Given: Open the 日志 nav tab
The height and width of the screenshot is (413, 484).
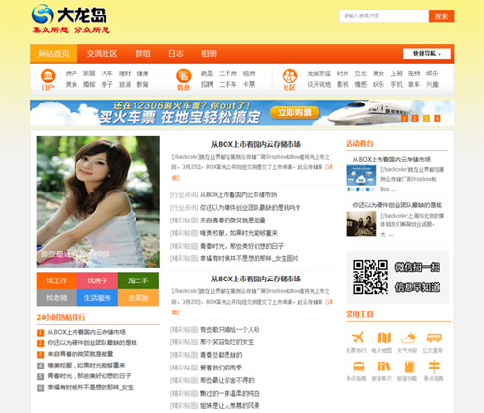Looking at the screenshot, I should pyautogui.click(x=176, y=53).
